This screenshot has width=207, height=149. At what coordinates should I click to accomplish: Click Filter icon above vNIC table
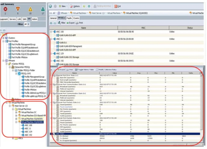[x=59, y=23]
